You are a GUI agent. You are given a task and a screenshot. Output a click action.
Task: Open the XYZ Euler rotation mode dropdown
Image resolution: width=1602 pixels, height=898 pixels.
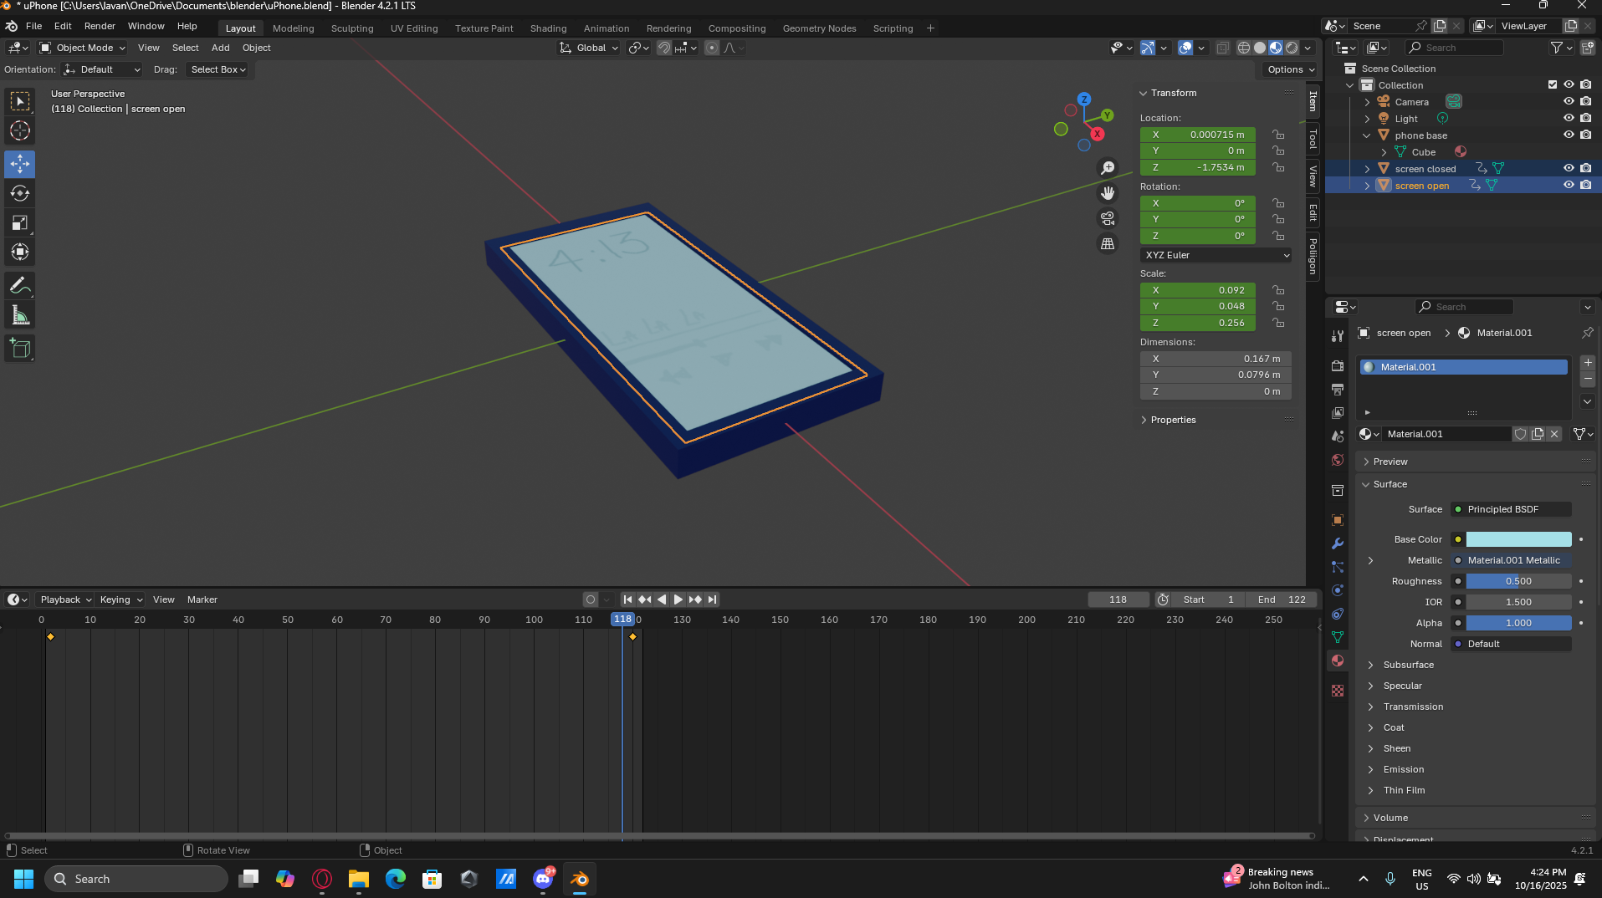[1216, 255]
